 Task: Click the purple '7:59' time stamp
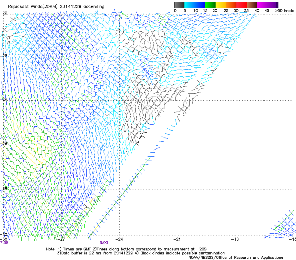pyautogui.click(x=4, y=242)
